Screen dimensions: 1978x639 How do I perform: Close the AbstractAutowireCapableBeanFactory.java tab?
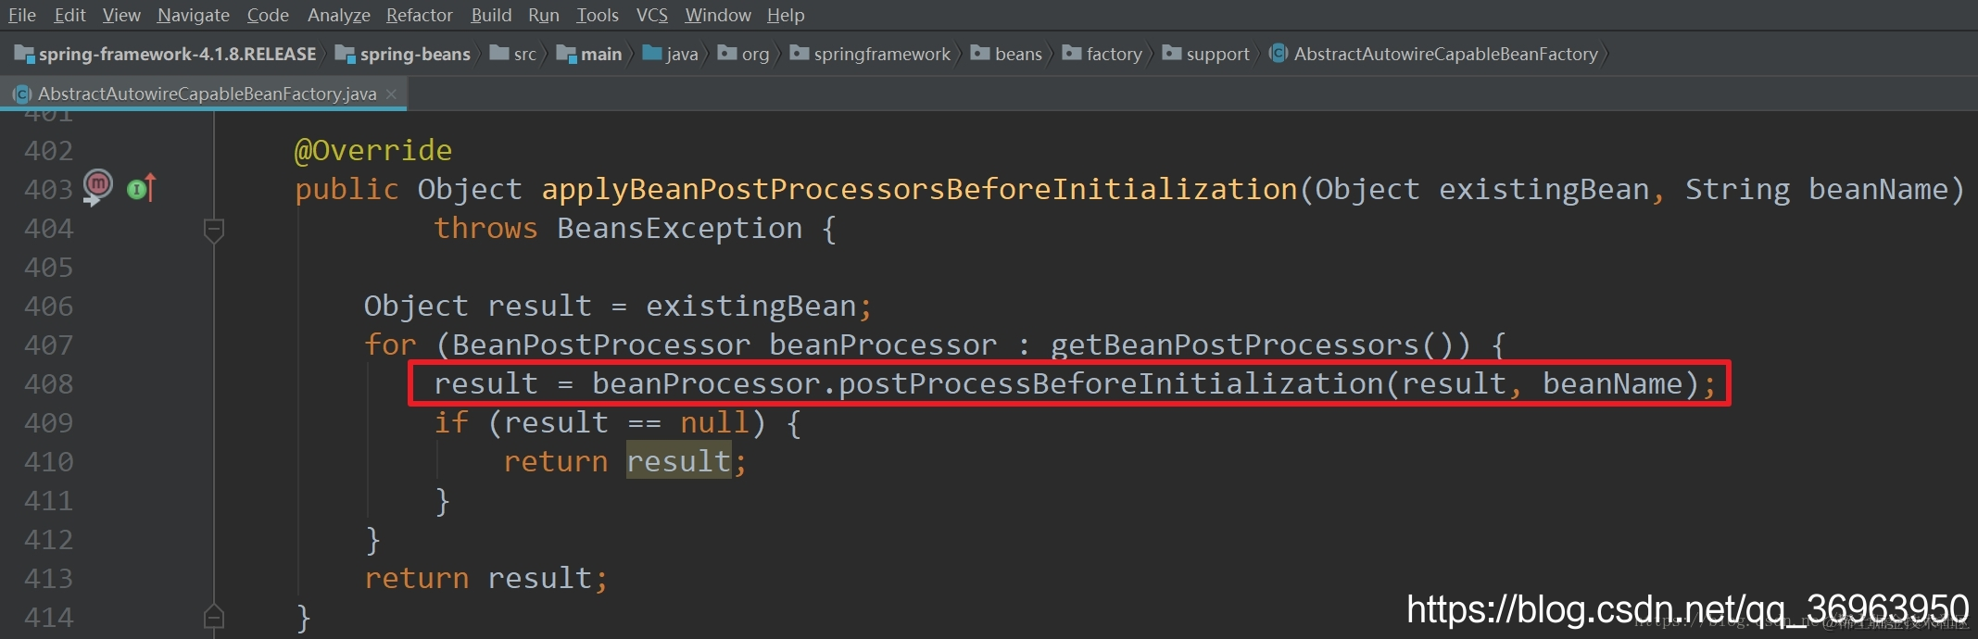point(391,94)
